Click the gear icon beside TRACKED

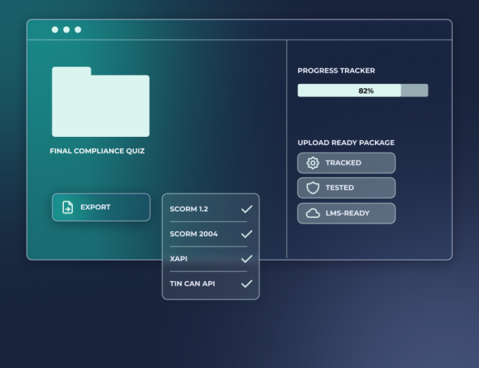click(313, 163)
